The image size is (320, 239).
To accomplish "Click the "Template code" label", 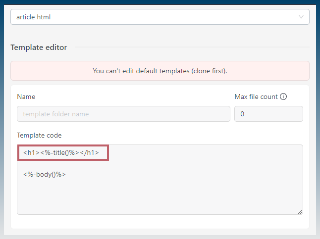I will pyautogui.click(x=39, y=135).
